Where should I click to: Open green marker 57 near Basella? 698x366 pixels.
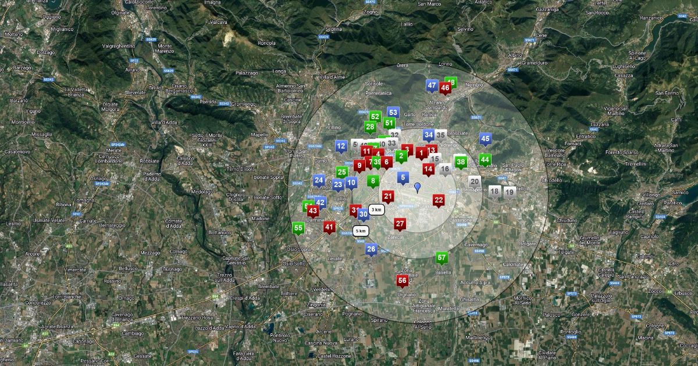(441, 257)
